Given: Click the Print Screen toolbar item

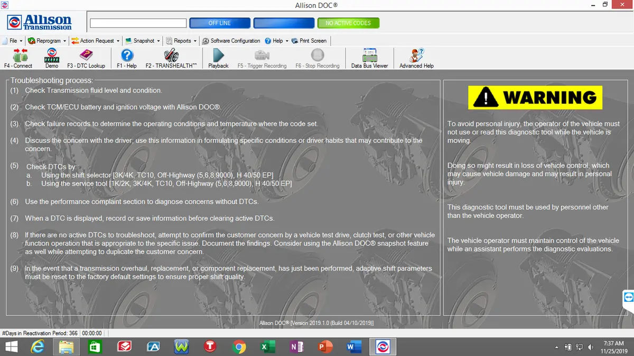Looking at the screenshot, I should tap(309, 41).
